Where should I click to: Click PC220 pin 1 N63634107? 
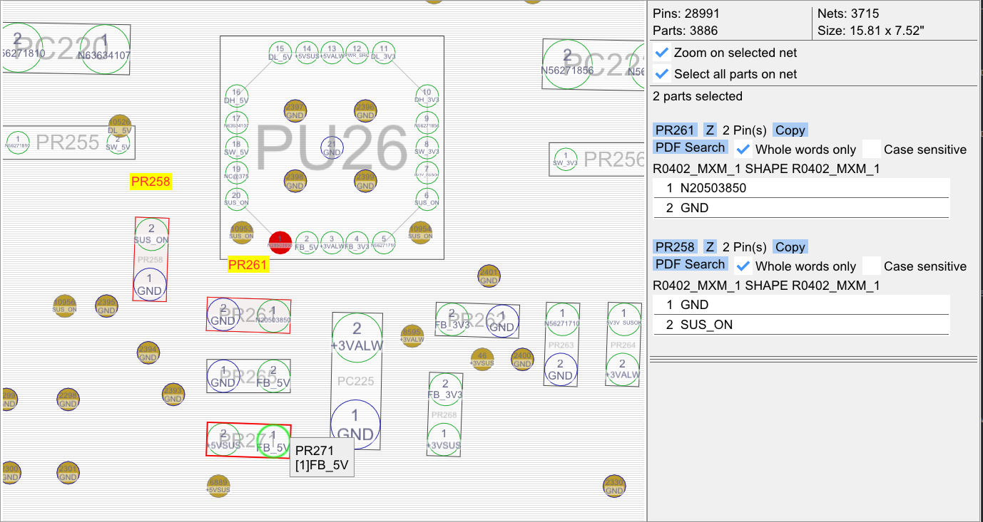[105, 48]
